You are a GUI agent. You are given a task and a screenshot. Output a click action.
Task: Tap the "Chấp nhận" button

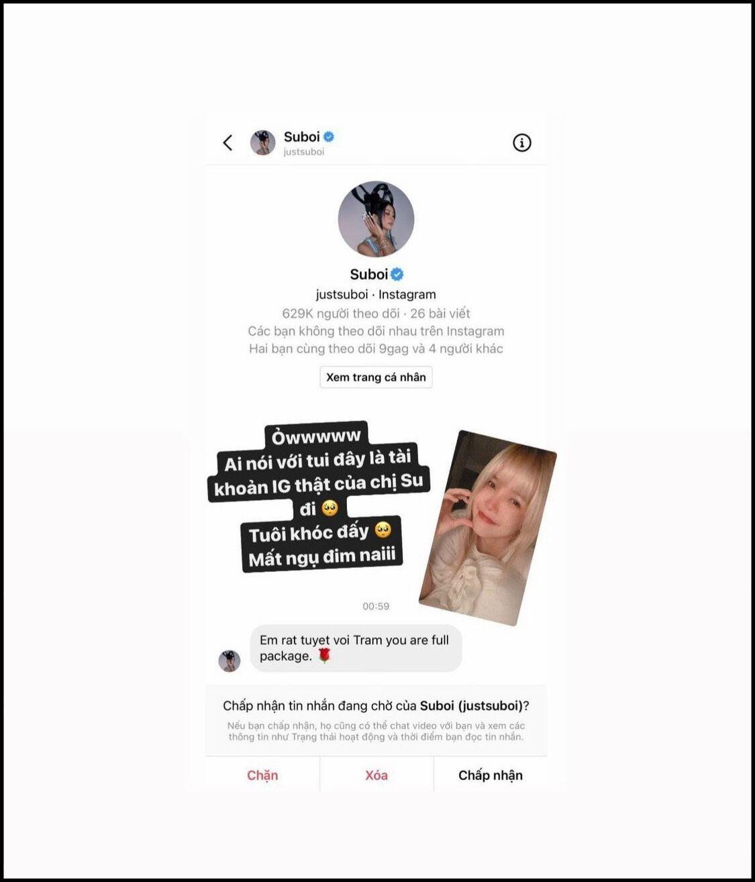[491, 775]
